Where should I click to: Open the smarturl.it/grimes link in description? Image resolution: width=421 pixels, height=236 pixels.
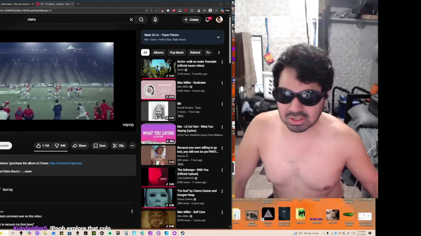[x=65, y=163]
